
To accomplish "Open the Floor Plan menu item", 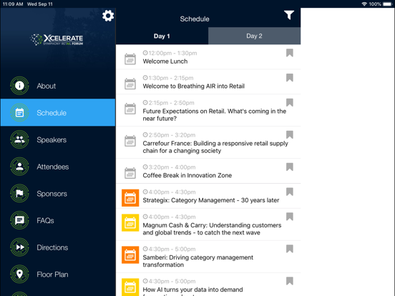I will coord(58,275).
